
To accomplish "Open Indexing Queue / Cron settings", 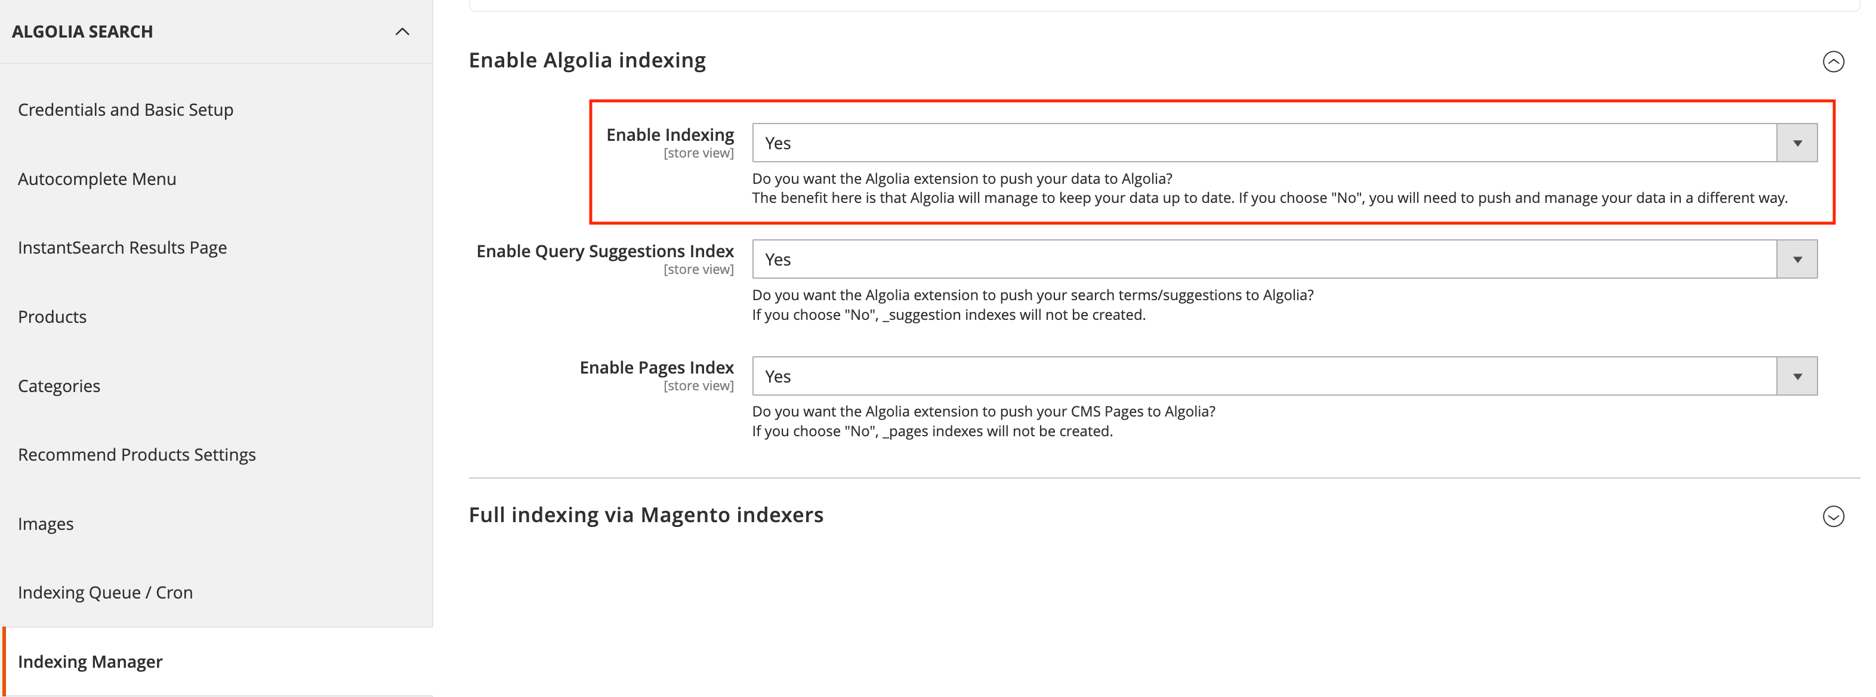I will pyautogui.click(x=105, y=592).
